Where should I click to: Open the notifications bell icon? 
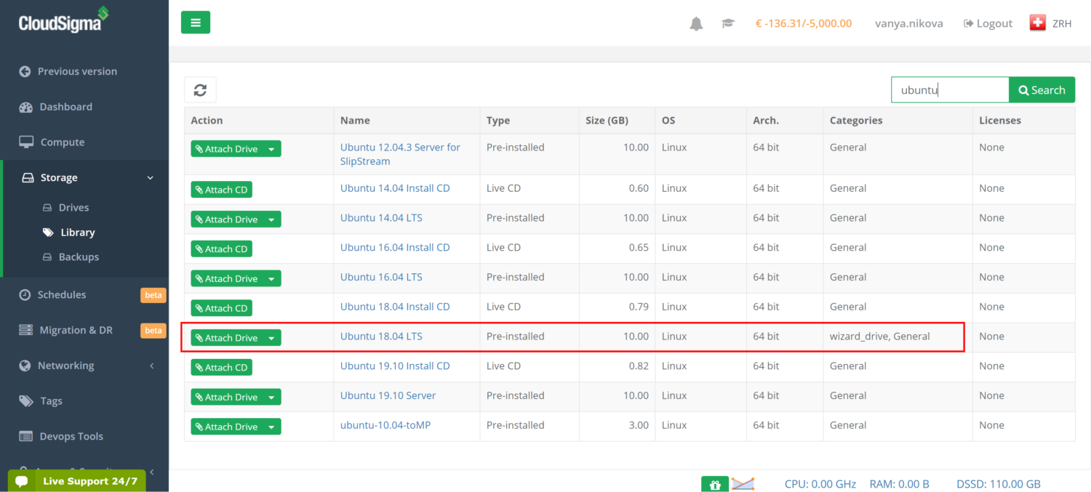tap(695, 23)
